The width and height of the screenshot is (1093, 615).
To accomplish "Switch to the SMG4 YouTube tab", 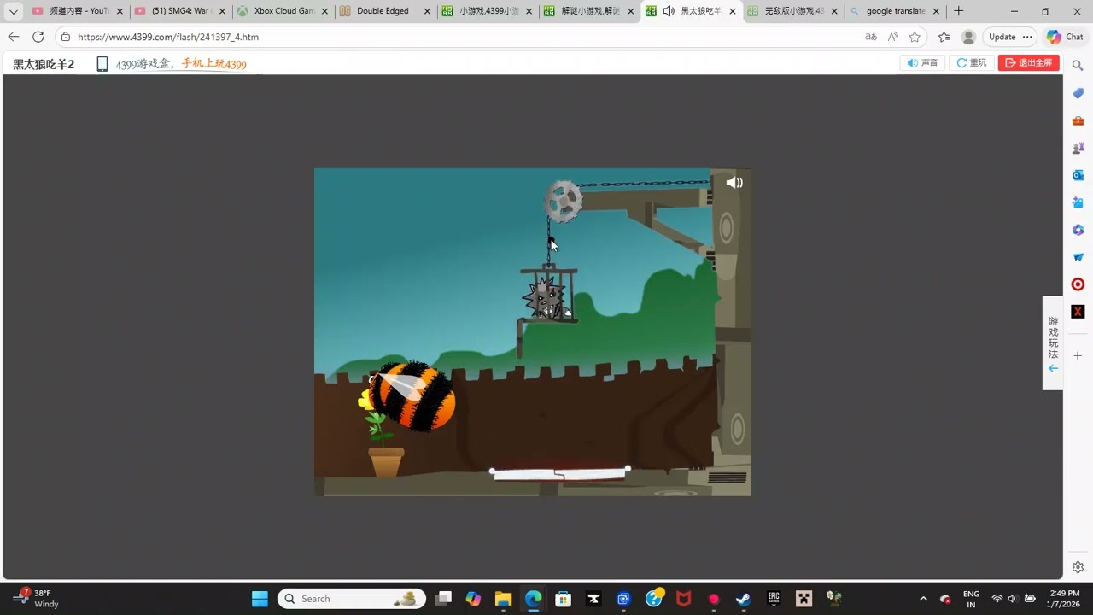I will [181, 11].
